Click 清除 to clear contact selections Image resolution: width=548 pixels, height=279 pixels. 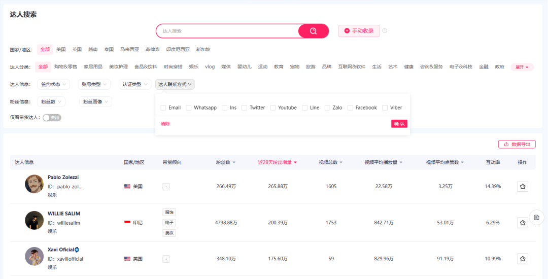coord(165,124)
